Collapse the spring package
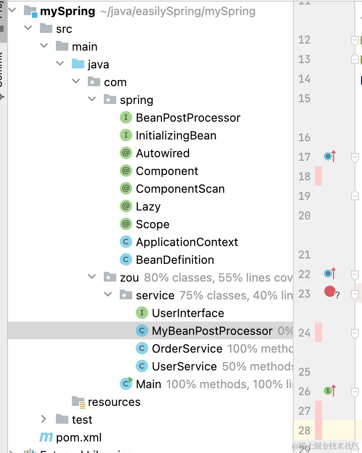This screenshot has height=453, width=362. [x=92, y=99]
